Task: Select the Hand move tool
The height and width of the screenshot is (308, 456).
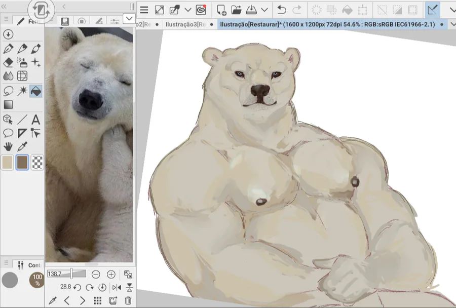Action: tap(8, 147)
